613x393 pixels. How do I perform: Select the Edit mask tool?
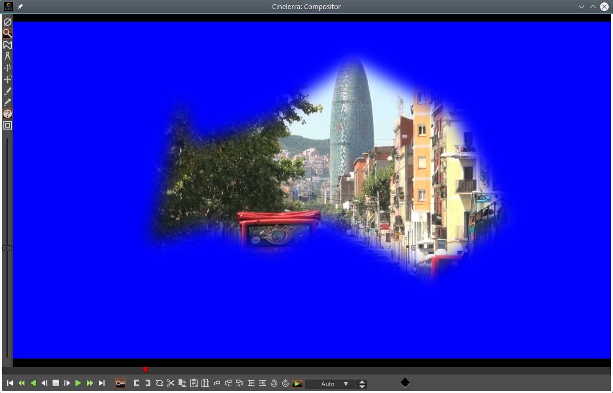[x=8, y=45]
